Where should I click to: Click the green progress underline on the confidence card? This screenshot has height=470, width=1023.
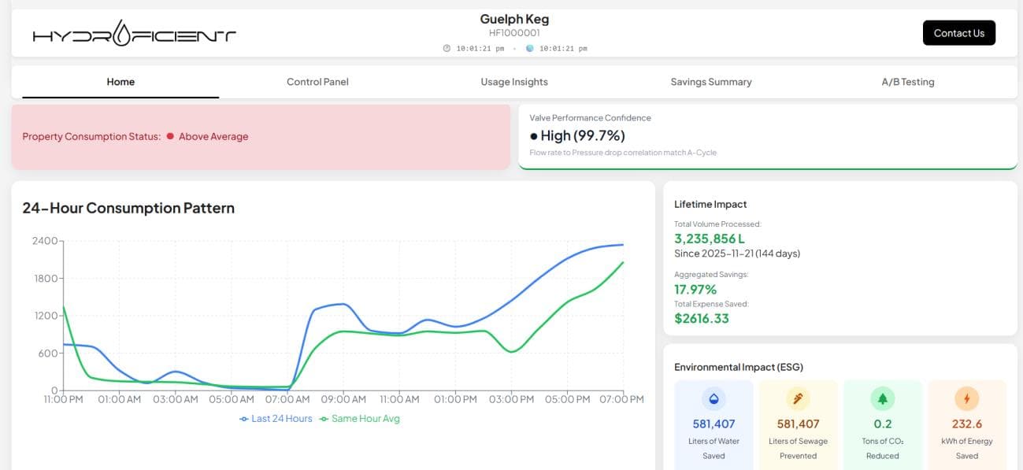[768, 168]
